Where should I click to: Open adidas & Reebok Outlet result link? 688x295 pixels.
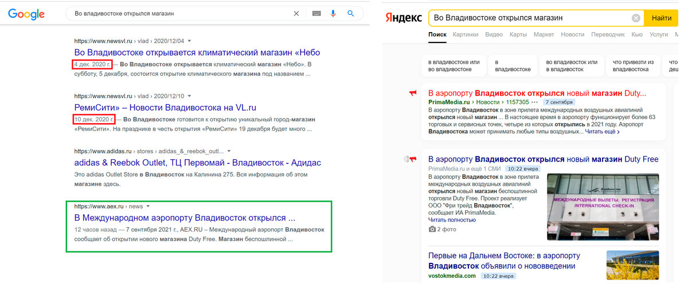pos(197,163)
